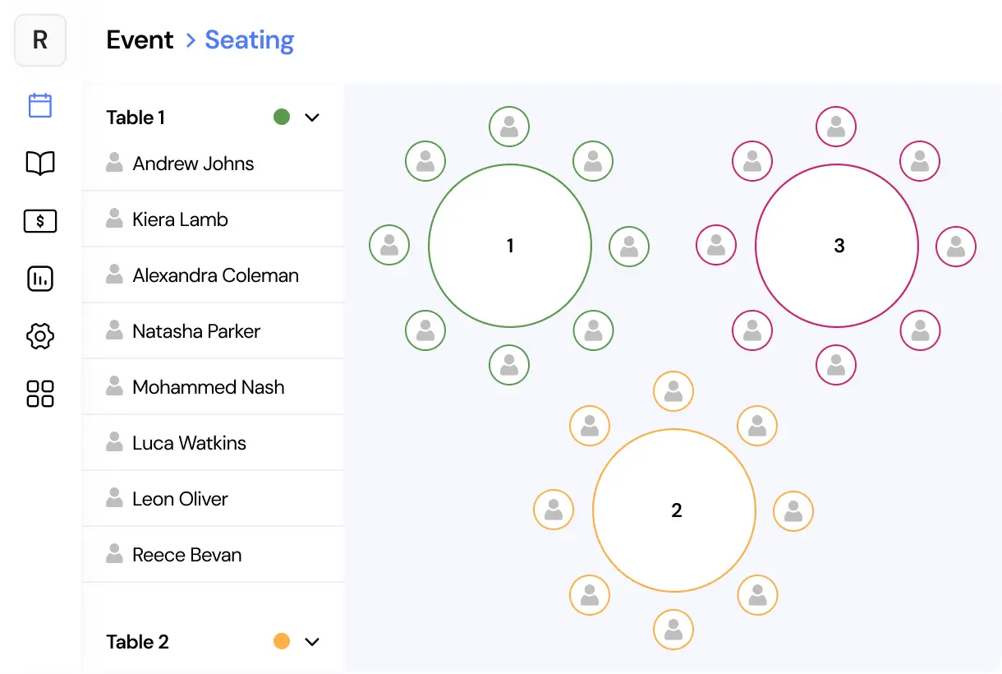Expand the Table 2 chevron

[x=312, y=642]
